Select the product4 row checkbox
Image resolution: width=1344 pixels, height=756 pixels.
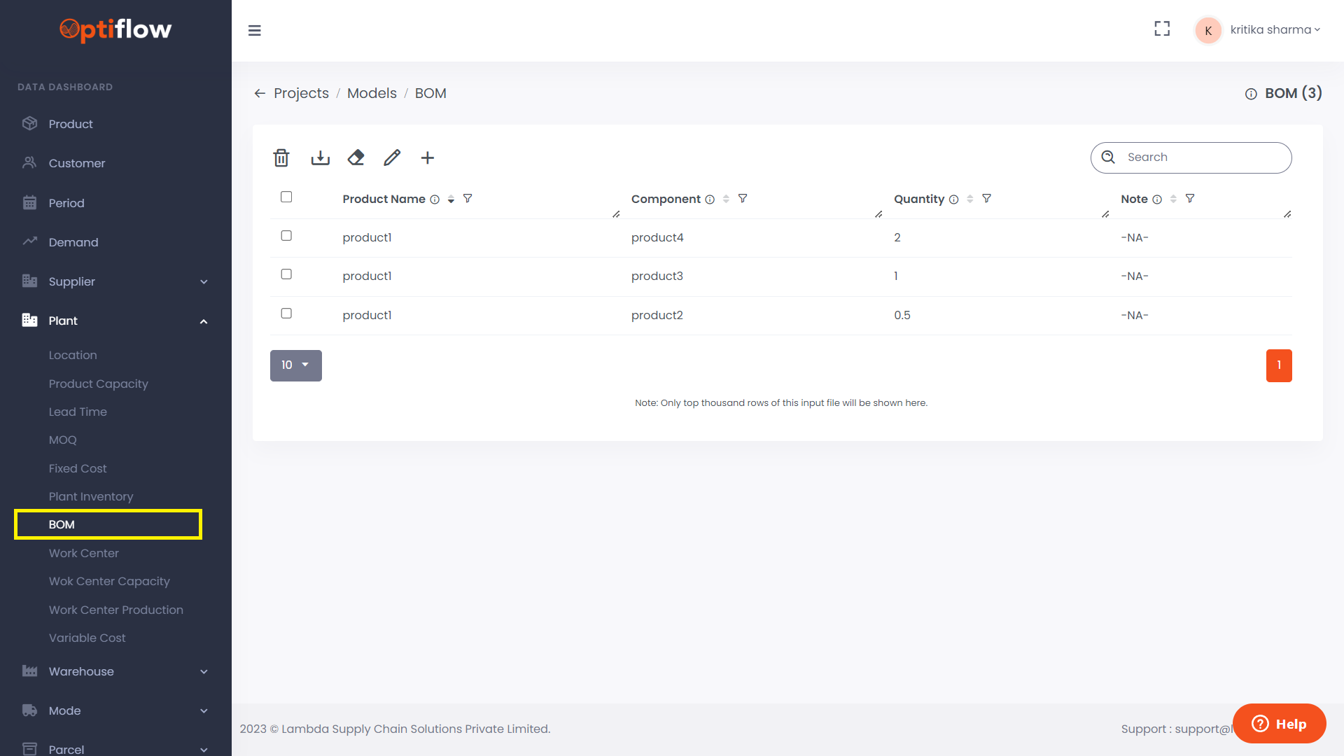[x=286, y=236]
